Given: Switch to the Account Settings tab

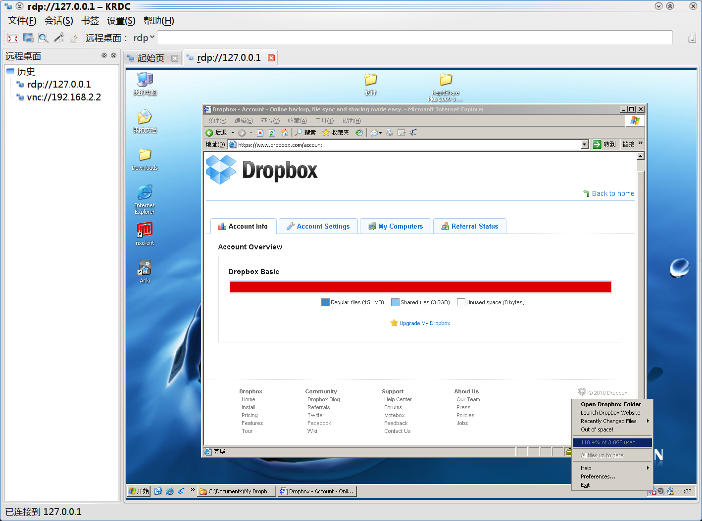Looking at the screenshot, I should coord(318,226).
